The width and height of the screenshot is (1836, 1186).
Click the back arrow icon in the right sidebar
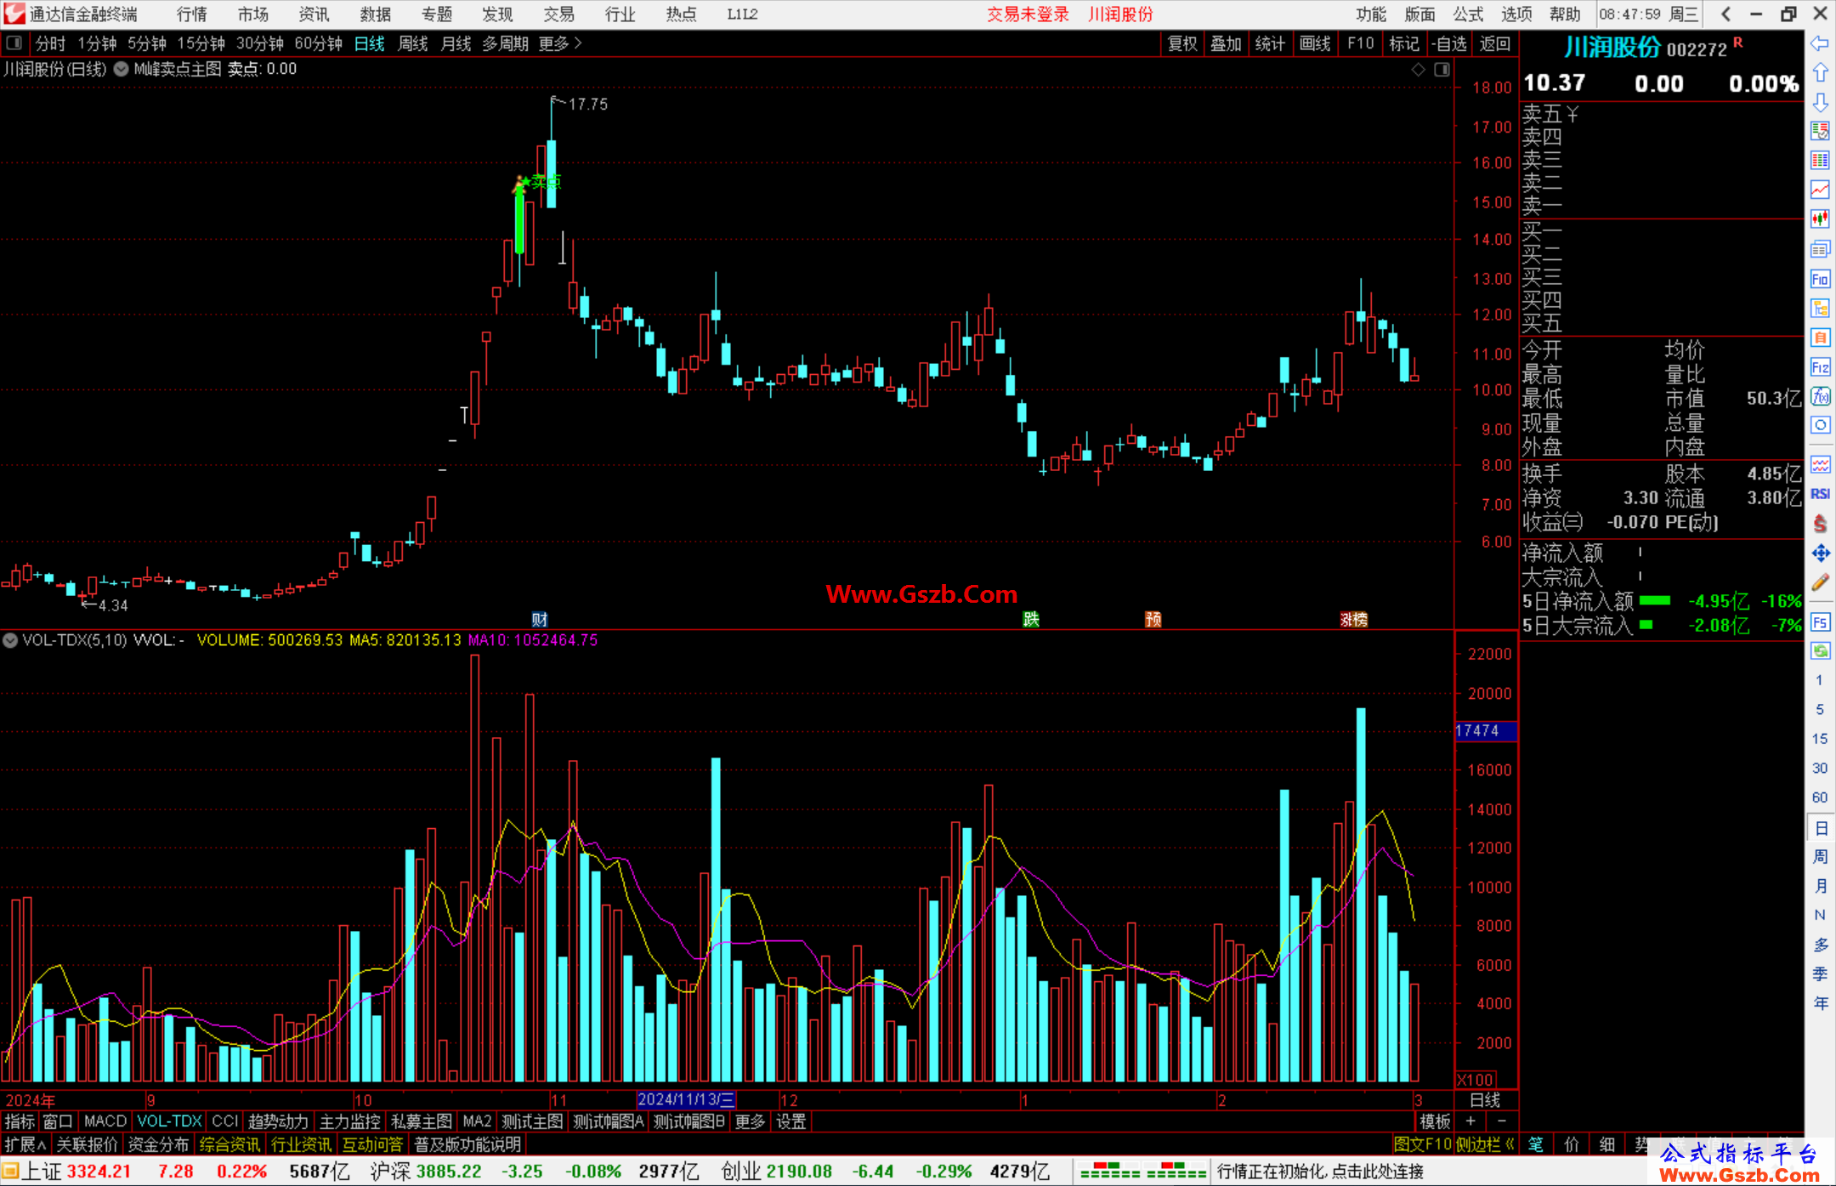[x=1820, y=43]
